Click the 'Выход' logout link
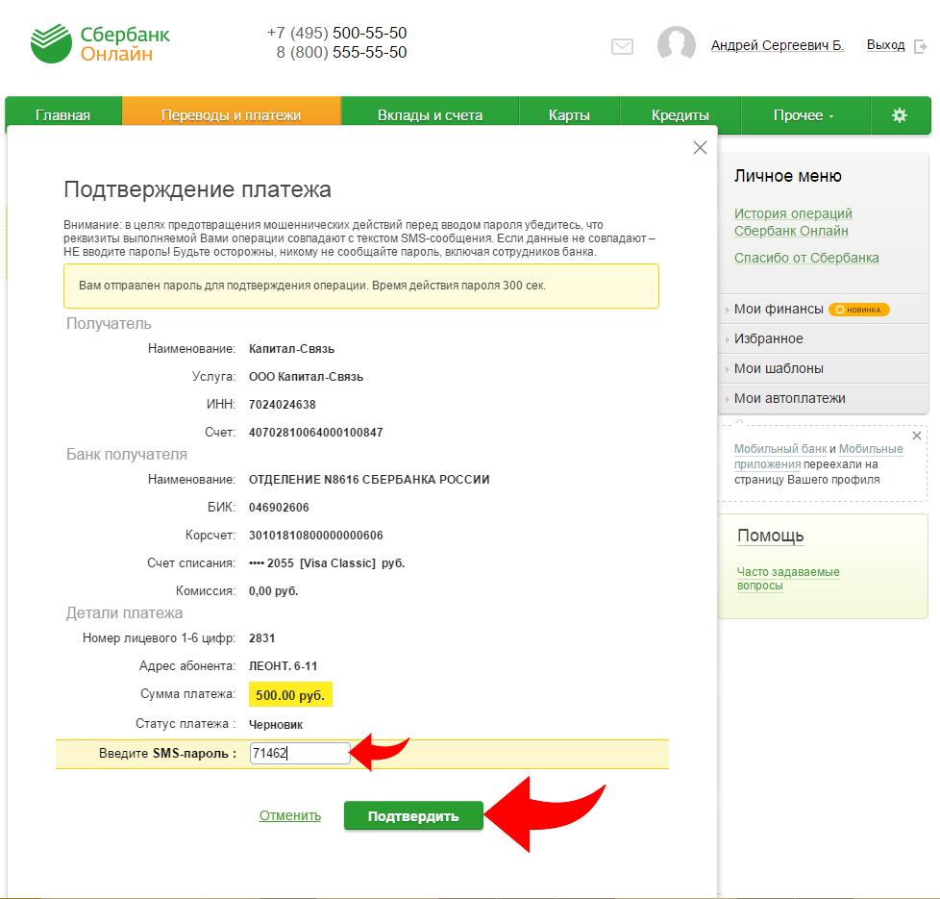940x899 pixels. pos(885,45)
